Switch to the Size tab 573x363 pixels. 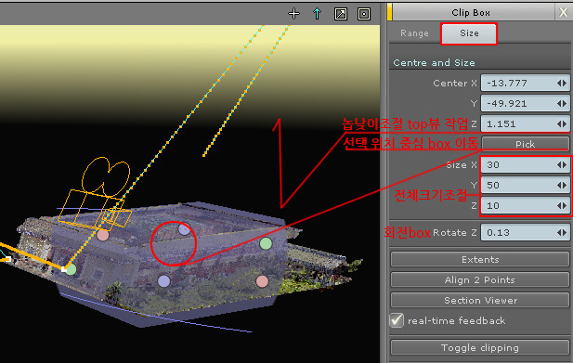[469, 33]
